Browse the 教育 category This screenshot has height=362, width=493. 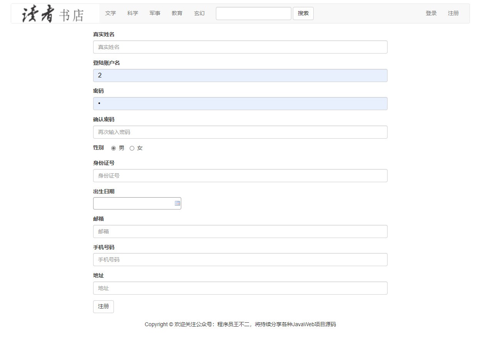click(x=177, y=13)
